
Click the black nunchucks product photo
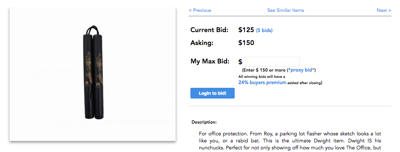(93, 74)
